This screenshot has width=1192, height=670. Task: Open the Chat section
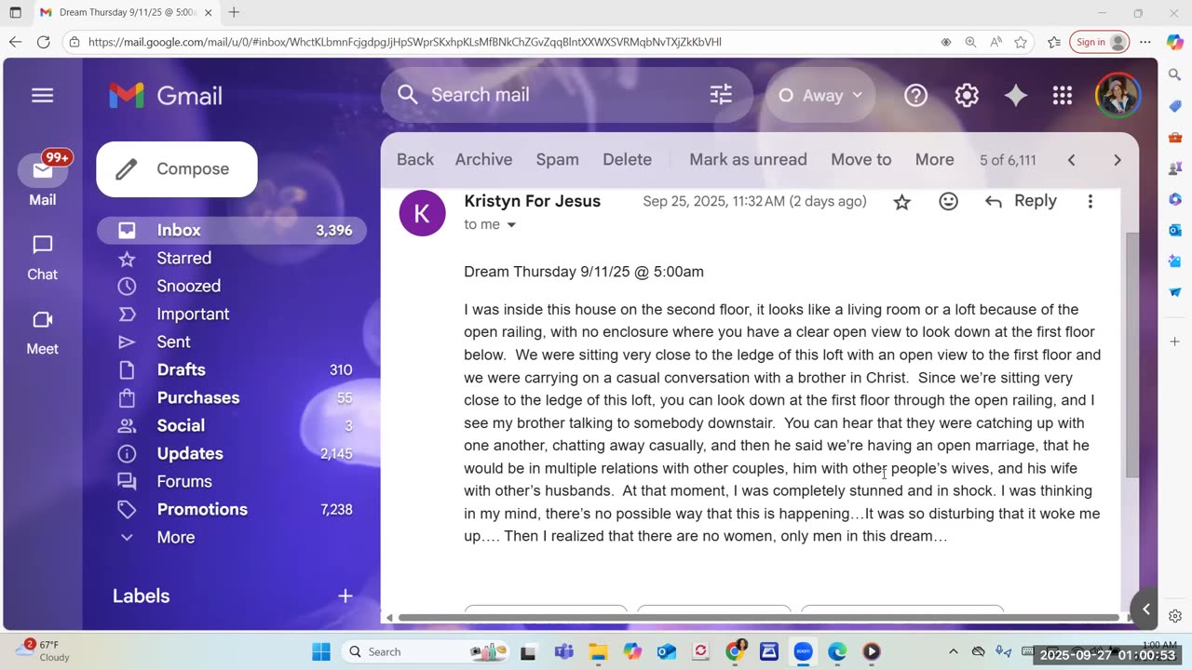(42, 258)
